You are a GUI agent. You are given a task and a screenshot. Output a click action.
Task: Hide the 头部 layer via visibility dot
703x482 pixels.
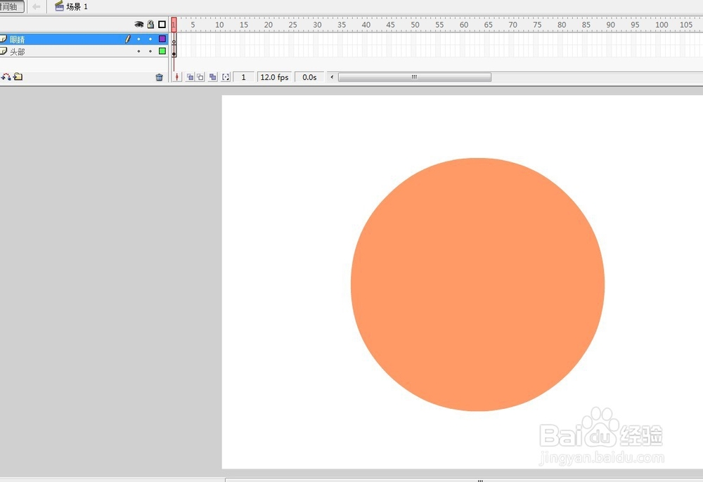138,51
